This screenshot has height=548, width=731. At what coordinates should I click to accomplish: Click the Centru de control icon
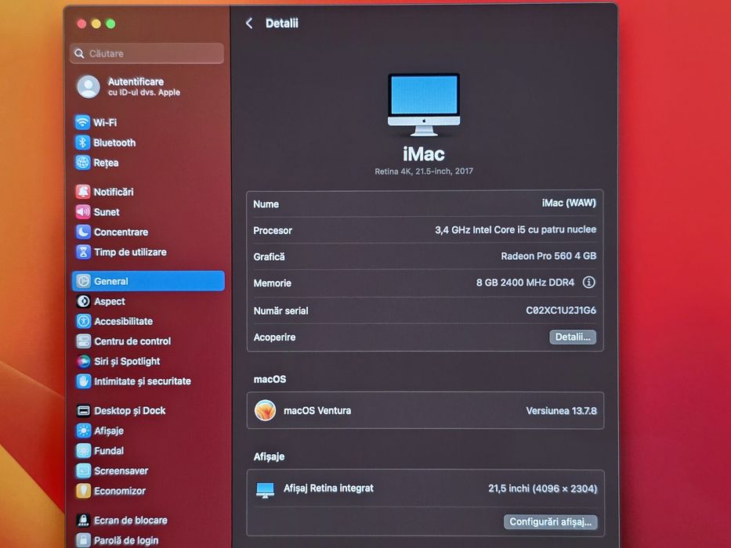point(84,341)
